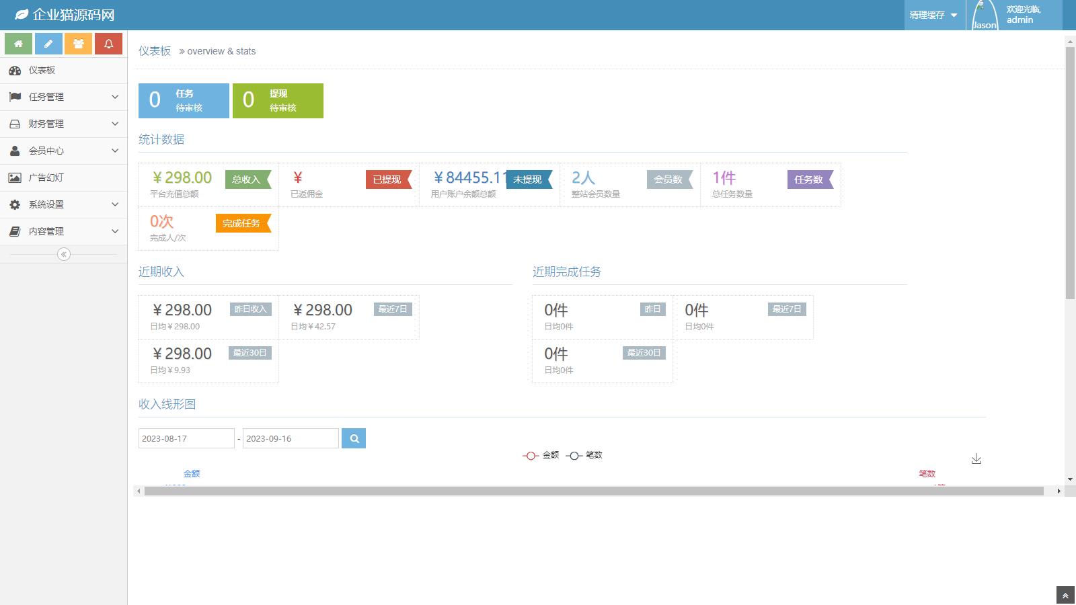Click the 日均￥42.57 text
1076x605 pixels.
pyautogui.click(x=313, y=327)
